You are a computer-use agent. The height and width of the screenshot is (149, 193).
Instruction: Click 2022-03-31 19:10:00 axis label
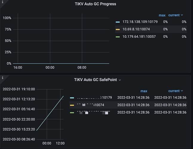click(19, 89)
